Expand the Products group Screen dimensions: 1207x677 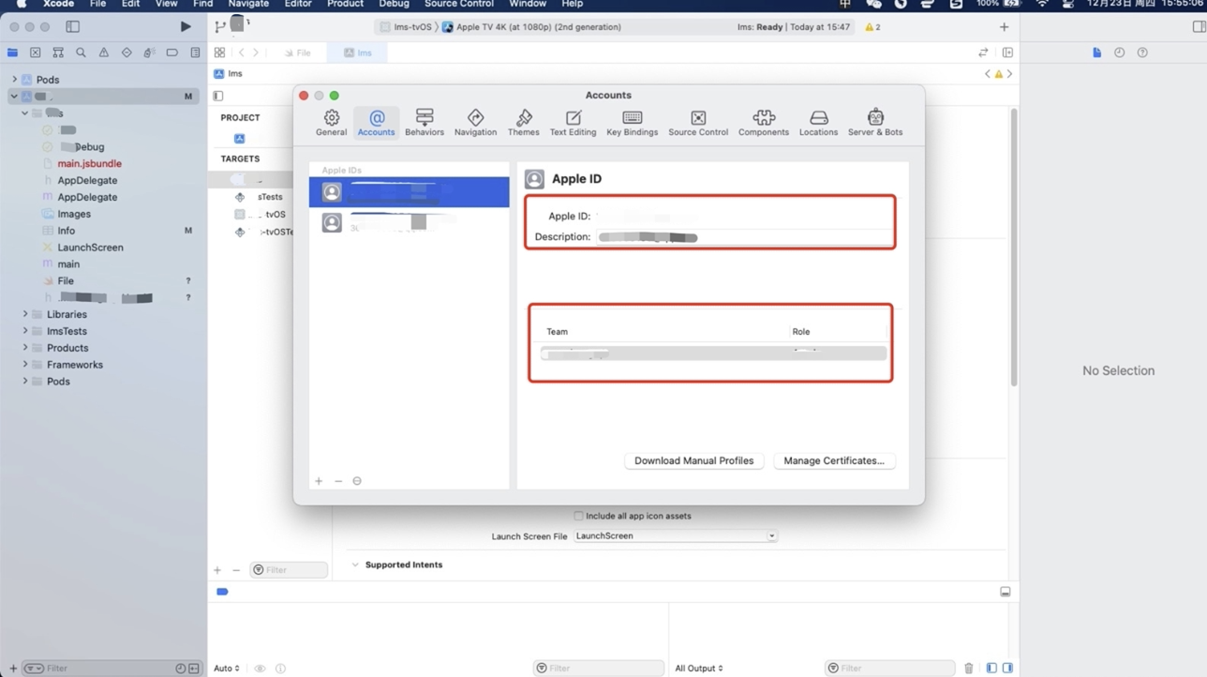[x=25, y=348]
